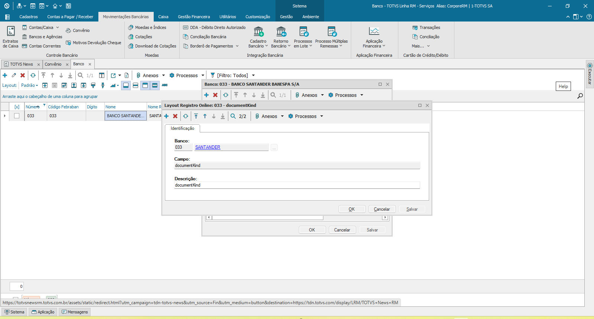The width and height of the screenshot is (594, 319).
Task: Open the Padrão layout dropdown
Action: point(30,85)
